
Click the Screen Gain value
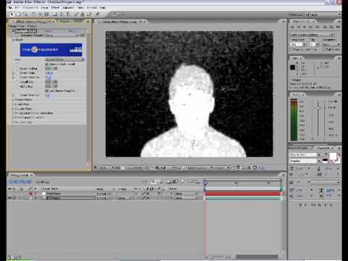click(x=49, y=73)
